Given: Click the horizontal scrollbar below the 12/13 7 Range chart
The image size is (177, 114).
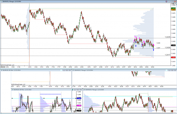Looking at the screenshot, I should coord(124,113).
